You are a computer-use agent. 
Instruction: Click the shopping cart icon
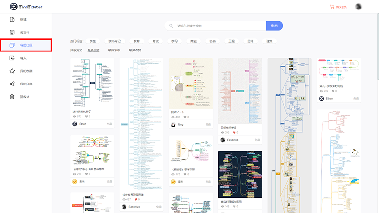click(x=332, y=7)
